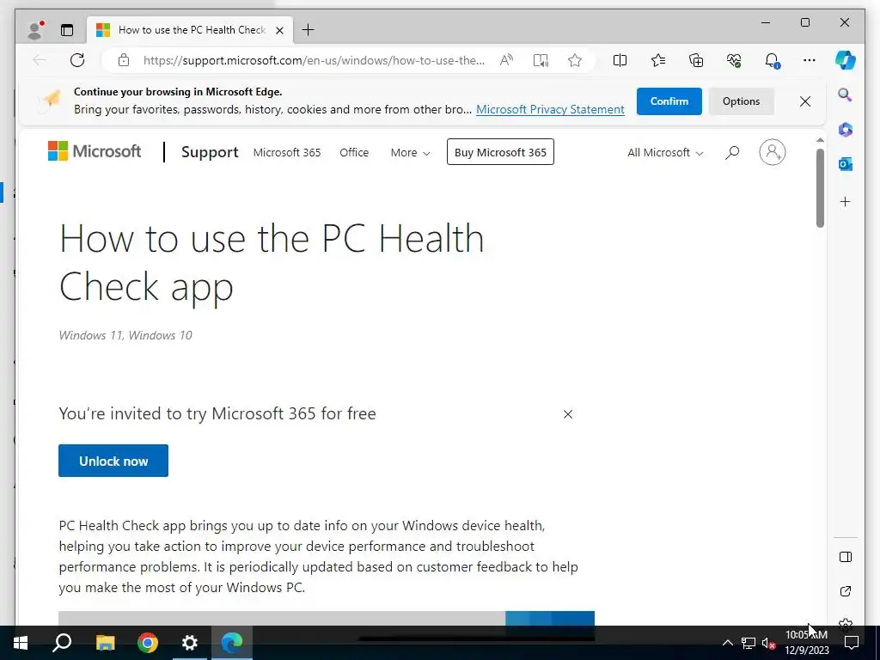Go to Microsoft home logo

[x=95, y=151]
